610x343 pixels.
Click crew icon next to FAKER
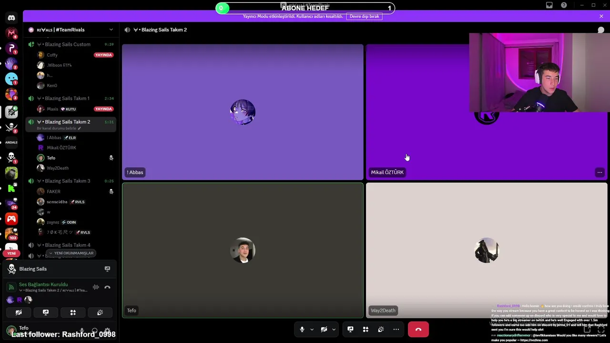tap(111, 192)
